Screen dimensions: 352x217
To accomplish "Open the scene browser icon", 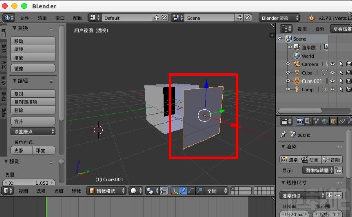I will point(178,18).
